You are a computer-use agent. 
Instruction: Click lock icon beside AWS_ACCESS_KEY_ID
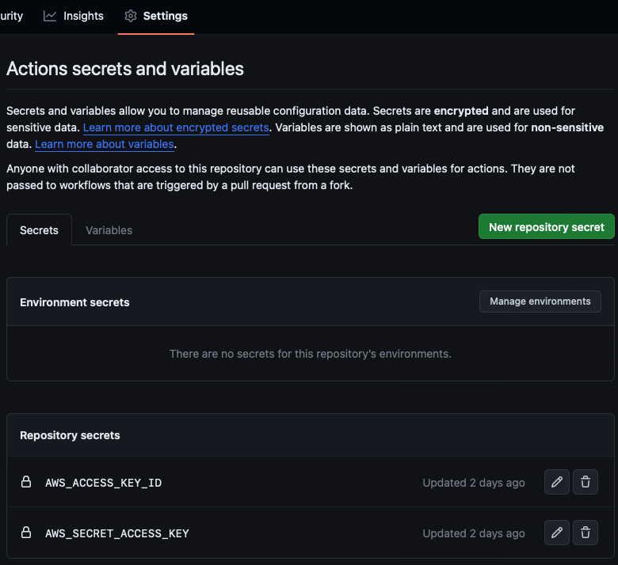point(26,482)
